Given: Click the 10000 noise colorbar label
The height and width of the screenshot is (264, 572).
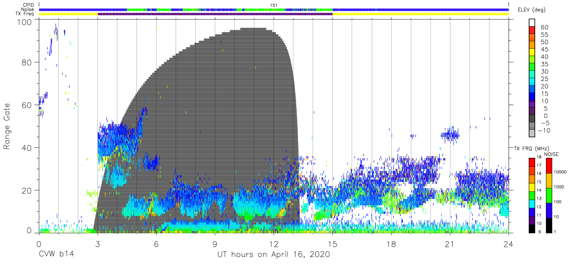Looking at the screenshot, I should pos(560,172).
